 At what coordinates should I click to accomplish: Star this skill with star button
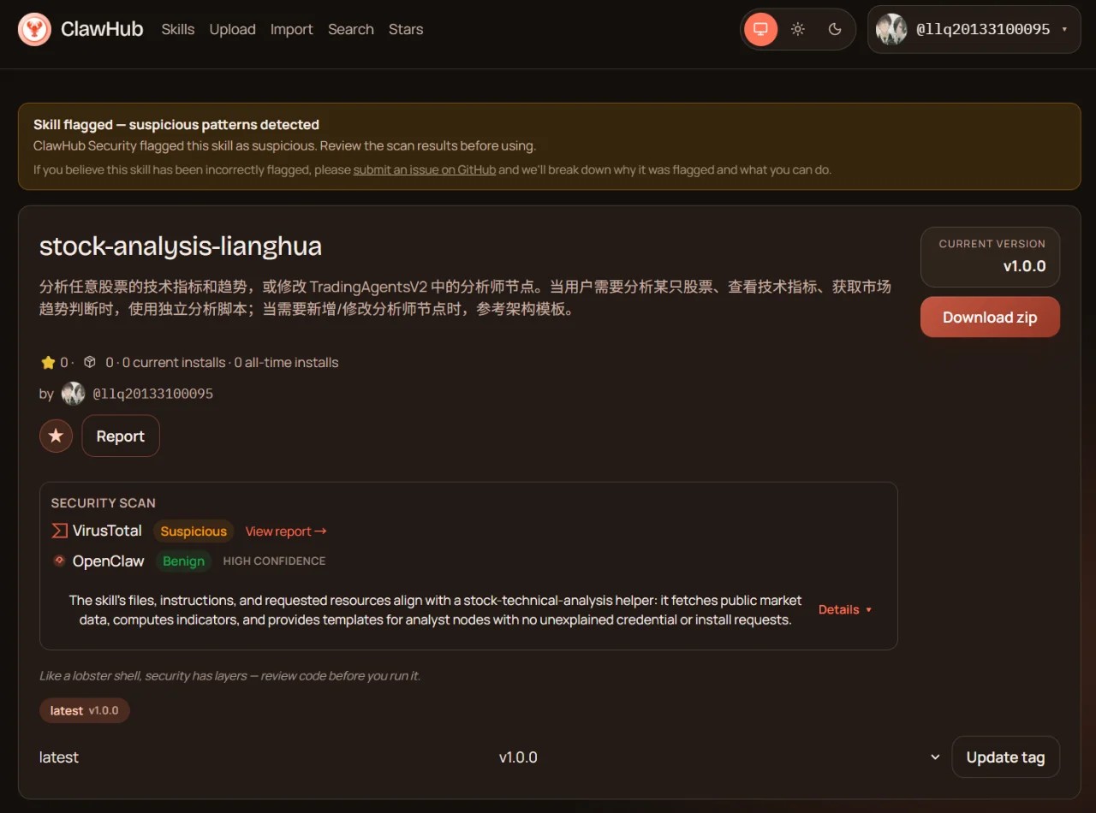click(x=56, y=436)
